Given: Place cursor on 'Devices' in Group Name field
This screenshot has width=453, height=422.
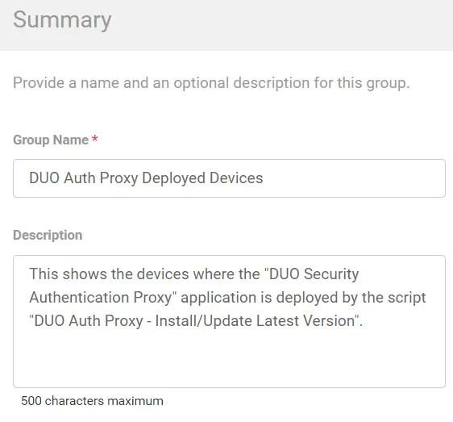Looking at the screenshot, I should 236,178.
